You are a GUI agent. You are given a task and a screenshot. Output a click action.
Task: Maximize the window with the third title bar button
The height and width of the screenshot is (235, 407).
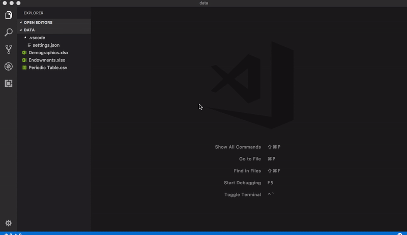coord(18,3)
